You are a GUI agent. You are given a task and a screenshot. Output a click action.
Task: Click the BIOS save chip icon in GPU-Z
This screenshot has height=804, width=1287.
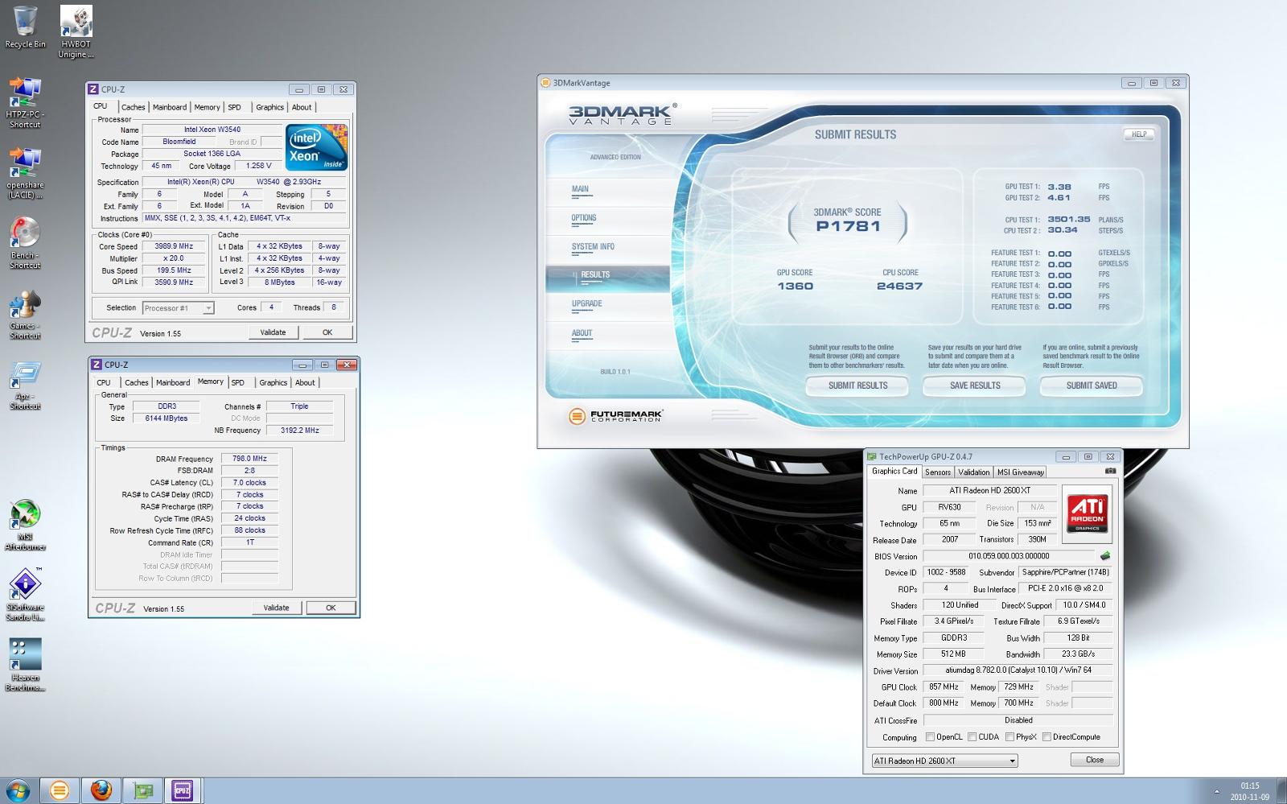(1105, 555)
